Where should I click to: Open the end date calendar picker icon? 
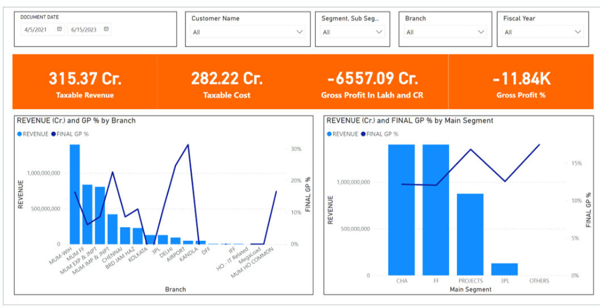click(106, 29)
